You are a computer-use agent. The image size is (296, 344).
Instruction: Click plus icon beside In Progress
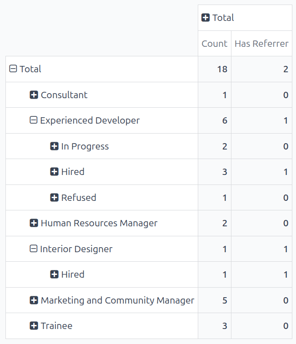point(54,146)
